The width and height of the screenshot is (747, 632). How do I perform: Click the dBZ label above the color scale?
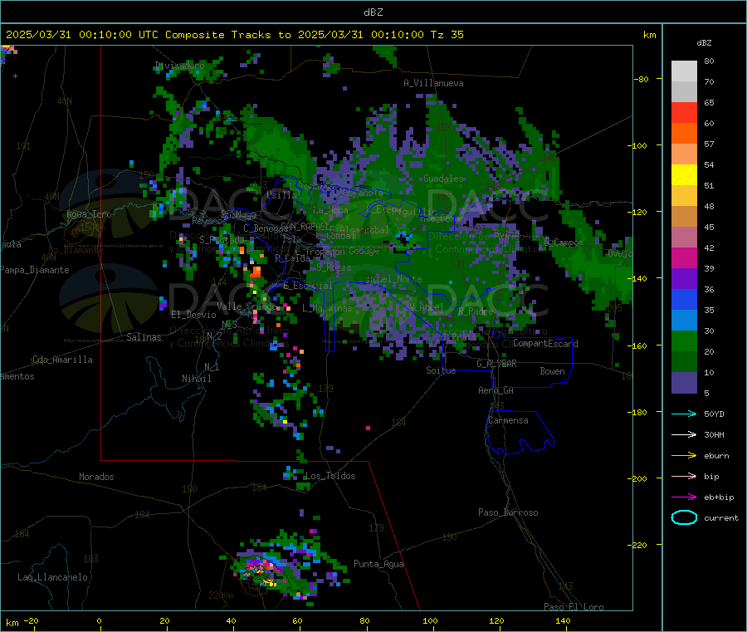pos(704,43)
